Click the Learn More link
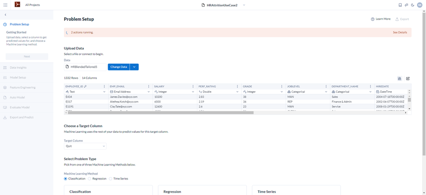This screenshot has width=426, height=195. pyautogui.click(x=383, y=19)
